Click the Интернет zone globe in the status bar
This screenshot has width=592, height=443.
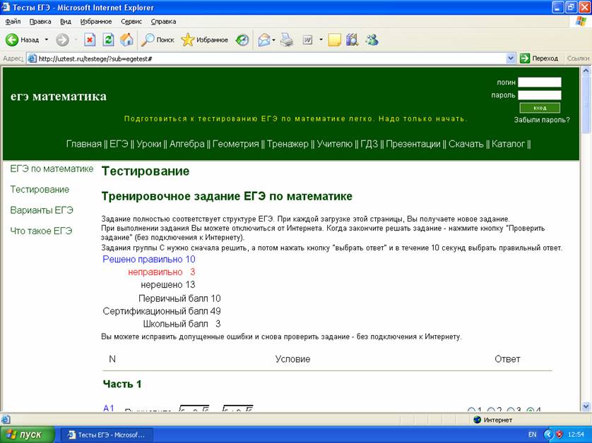478,420
